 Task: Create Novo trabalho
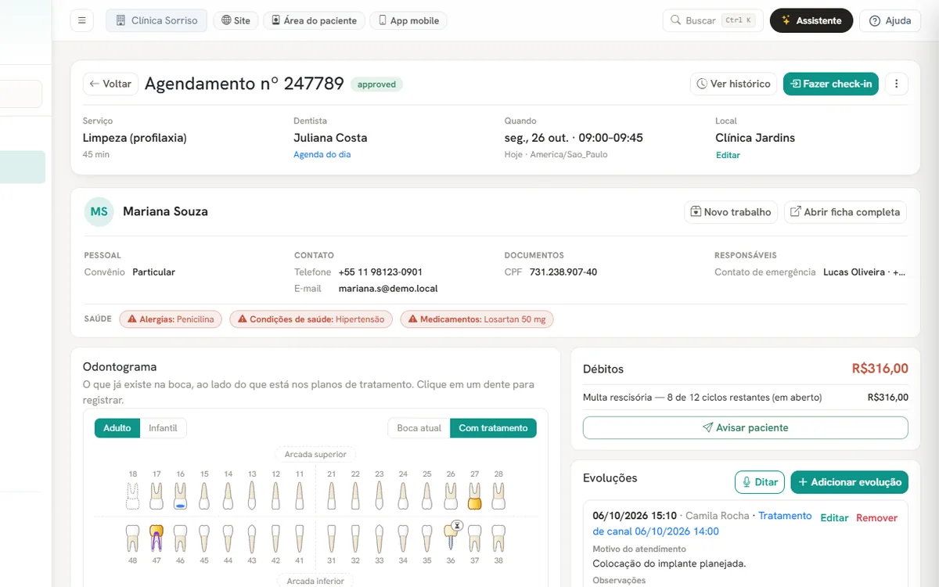point(731,212)
